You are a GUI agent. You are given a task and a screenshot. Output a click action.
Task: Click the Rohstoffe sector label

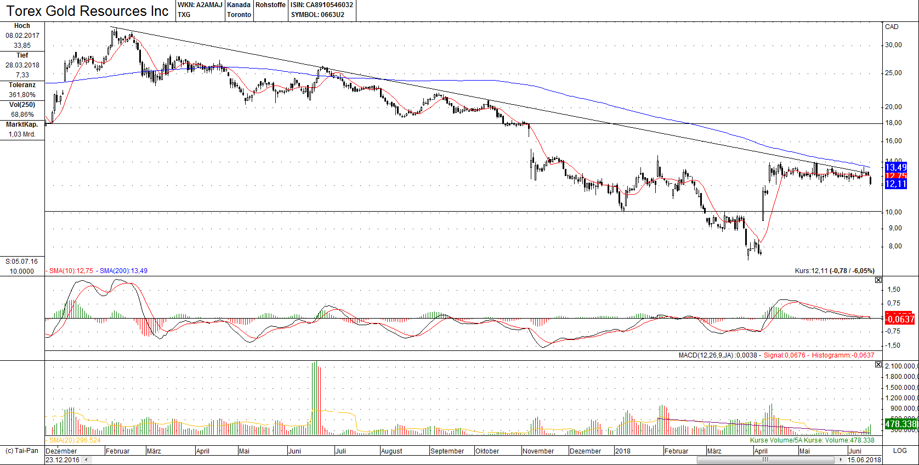tap(270, 5)
